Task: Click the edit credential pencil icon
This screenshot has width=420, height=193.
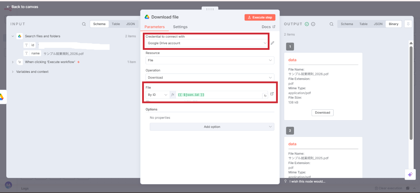Action: [272, 43]
